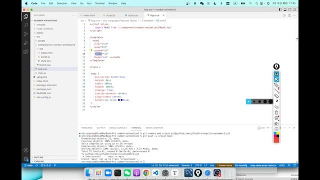The image size is (320, 180).
Task: Select the highlighter marker tool in drawing toolbar
Action: click(x=276, y=85)
